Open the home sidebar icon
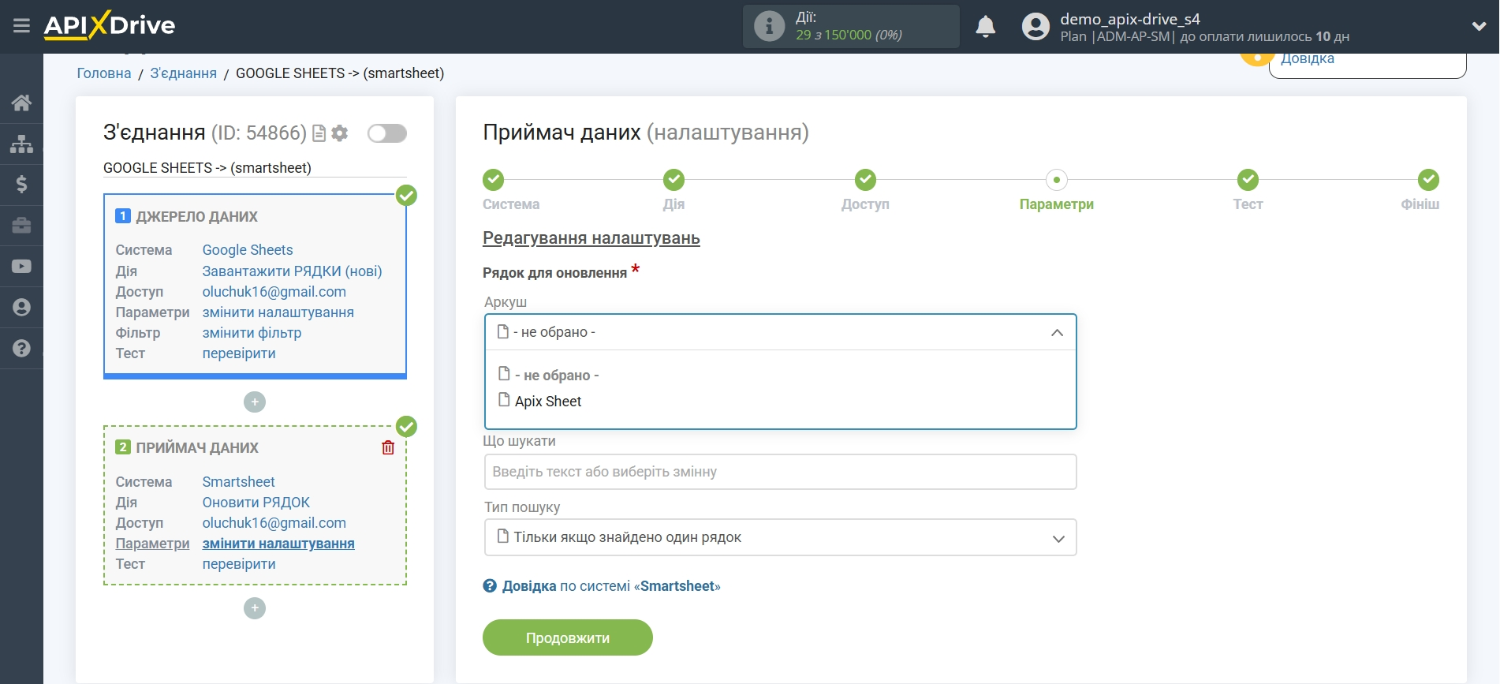Image resolution: width=1500 pixels, height=684 pixels. (21, 103)
